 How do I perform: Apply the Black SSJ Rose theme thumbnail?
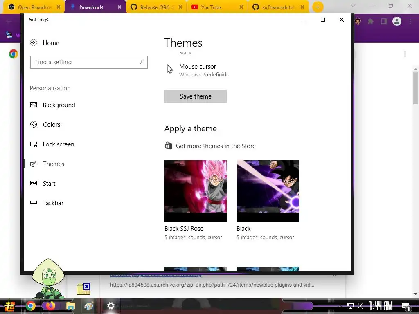point(195,191)
